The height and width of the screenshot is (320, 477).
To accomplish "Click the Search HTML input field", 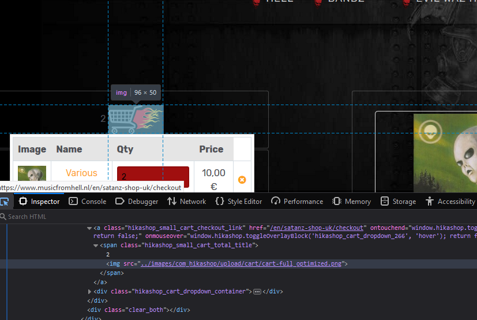I will pos(239,217).
